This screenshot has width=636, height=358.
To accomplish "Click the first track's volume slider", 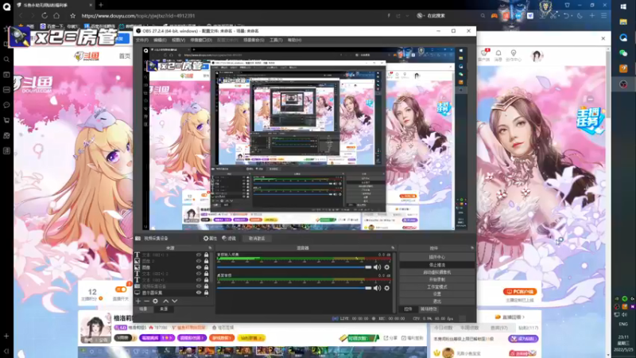I will tap(294, 267).
